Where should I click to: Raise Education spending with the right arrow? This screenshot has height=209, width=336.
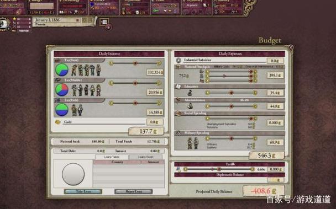(255, 93)
